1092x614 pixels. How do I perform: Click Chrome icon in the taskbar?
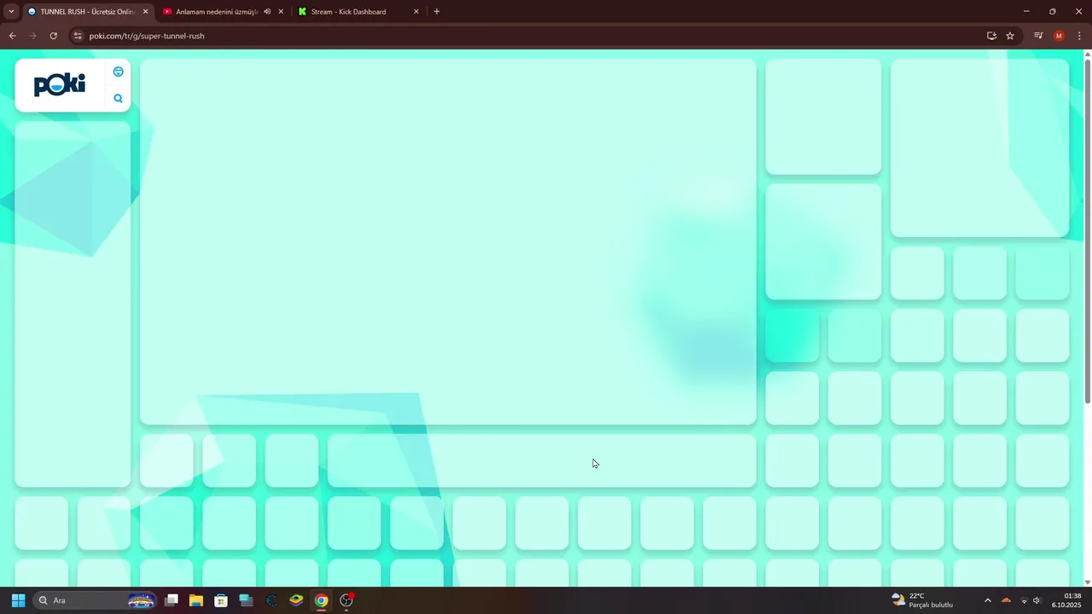pos(321,600)
